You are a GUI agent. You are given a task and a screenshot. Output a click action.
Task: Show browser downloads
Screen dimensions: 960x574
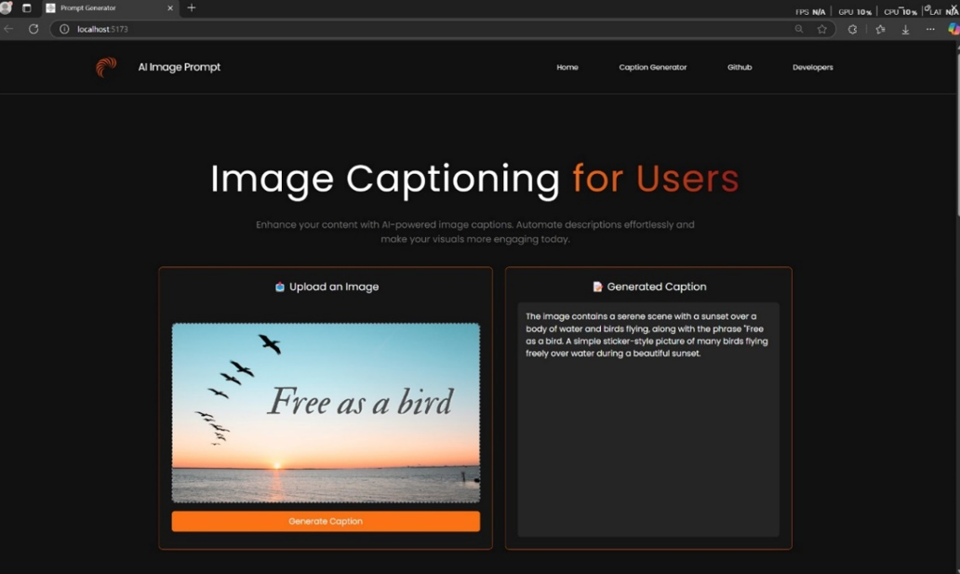click(905, 29)
